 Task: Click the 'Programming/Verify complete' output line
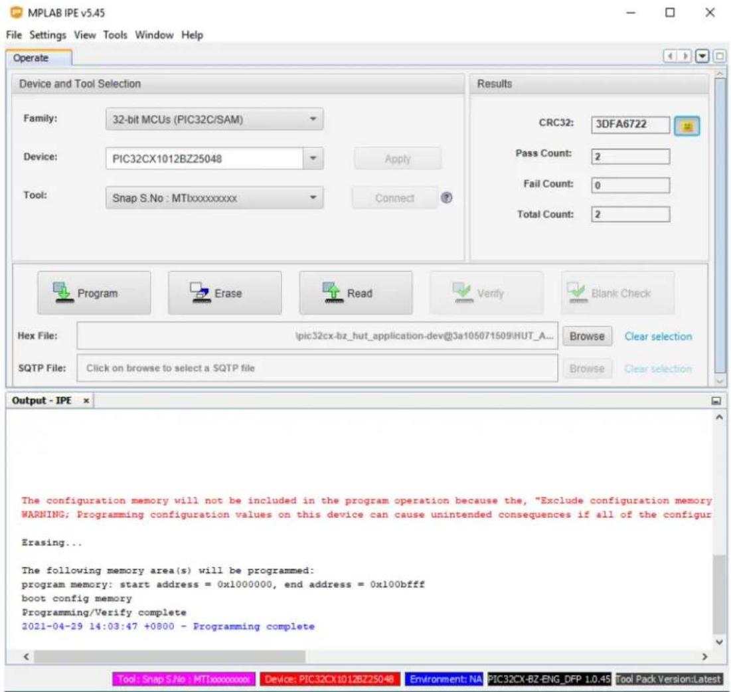[104, 612]
